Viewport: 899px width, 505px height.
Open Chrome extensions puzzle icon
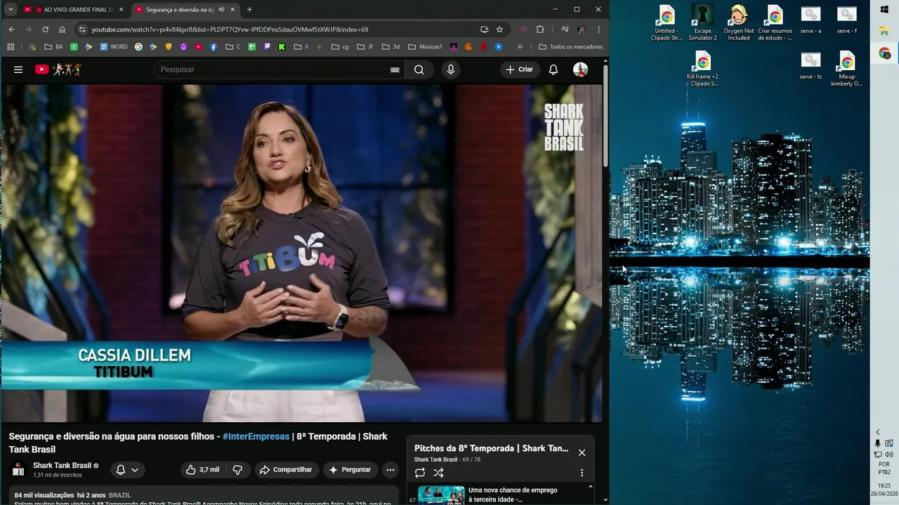click(x=540, y=29)
